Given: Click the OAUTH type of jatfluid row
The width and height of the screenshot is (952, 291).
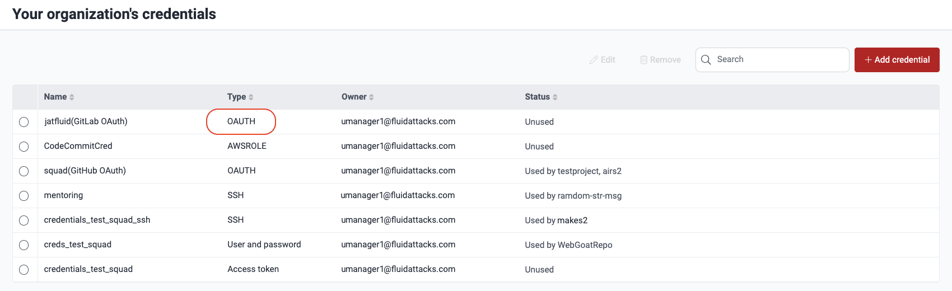Looking at the screenshot, I should point(241,121).
